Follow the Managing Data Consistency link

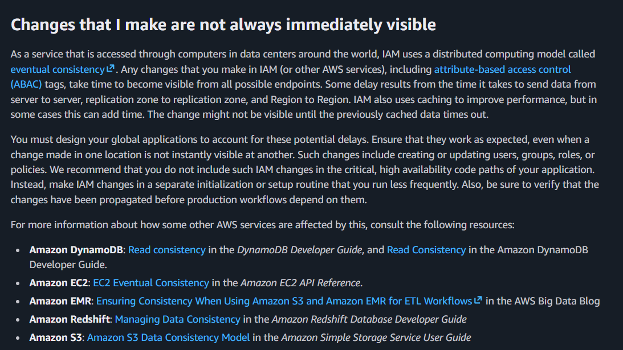coord(177,319)
